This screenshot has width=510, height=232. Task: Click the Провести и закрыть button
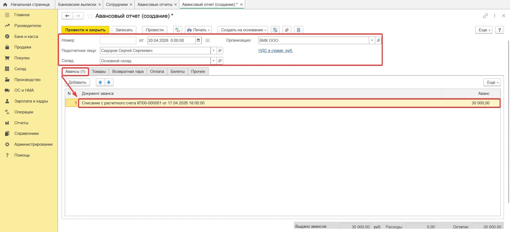point(85,30)
